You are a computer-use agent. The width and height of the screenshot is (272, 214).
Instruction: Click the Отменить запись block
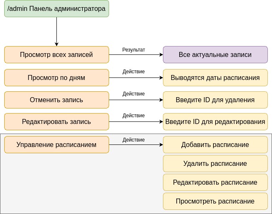56,100
